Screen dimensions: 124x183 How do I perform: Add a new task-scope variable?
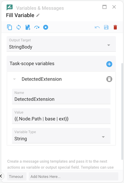click(x=109, y=64)
